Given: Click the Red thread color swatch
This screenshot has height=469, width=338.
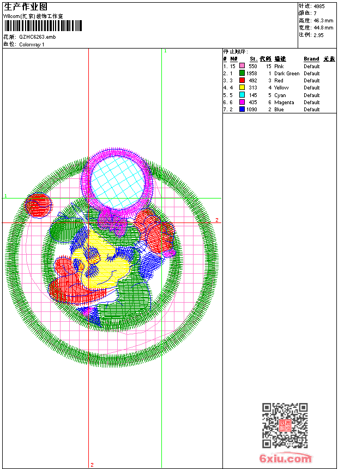Looking at the screenshot, I should point(242,80).
